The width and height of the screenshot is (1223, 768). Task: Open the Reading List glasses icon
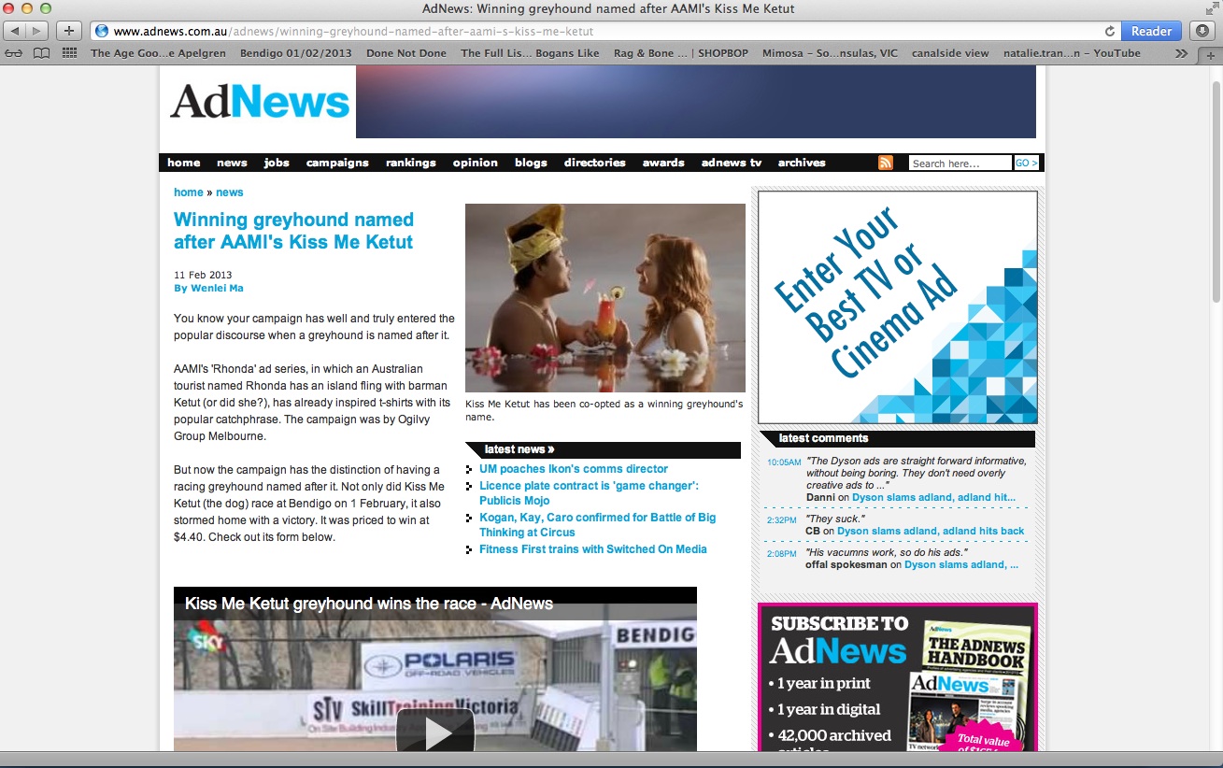pyautogui.click(x=14, y=53)
